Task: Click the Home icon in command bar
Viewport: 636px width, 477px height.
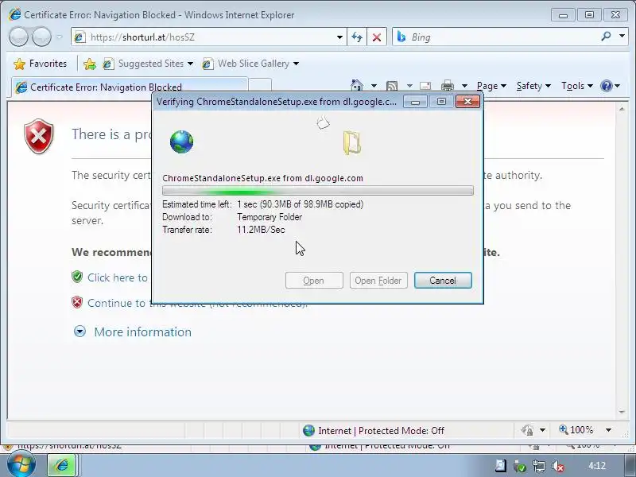Action: (357, 86)
